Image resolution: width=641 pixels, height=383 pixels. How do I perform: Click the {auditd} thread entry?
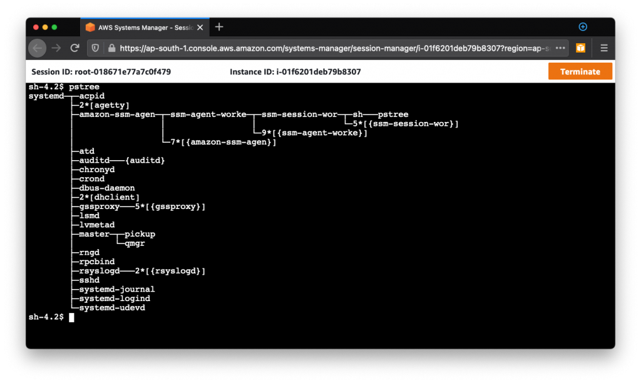tap(145, 161)
